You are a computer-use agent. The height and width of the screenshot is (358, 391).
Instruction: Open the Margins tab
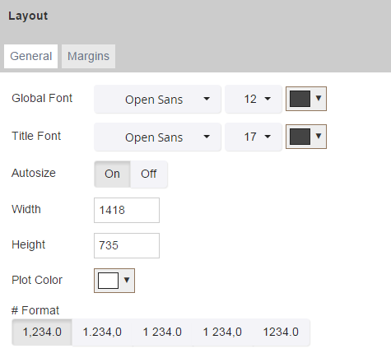[88, 56]
